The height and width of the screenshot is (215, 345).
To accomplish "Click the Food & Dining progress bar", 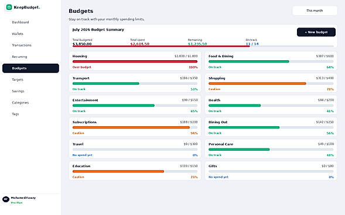I will click(271, 61).
